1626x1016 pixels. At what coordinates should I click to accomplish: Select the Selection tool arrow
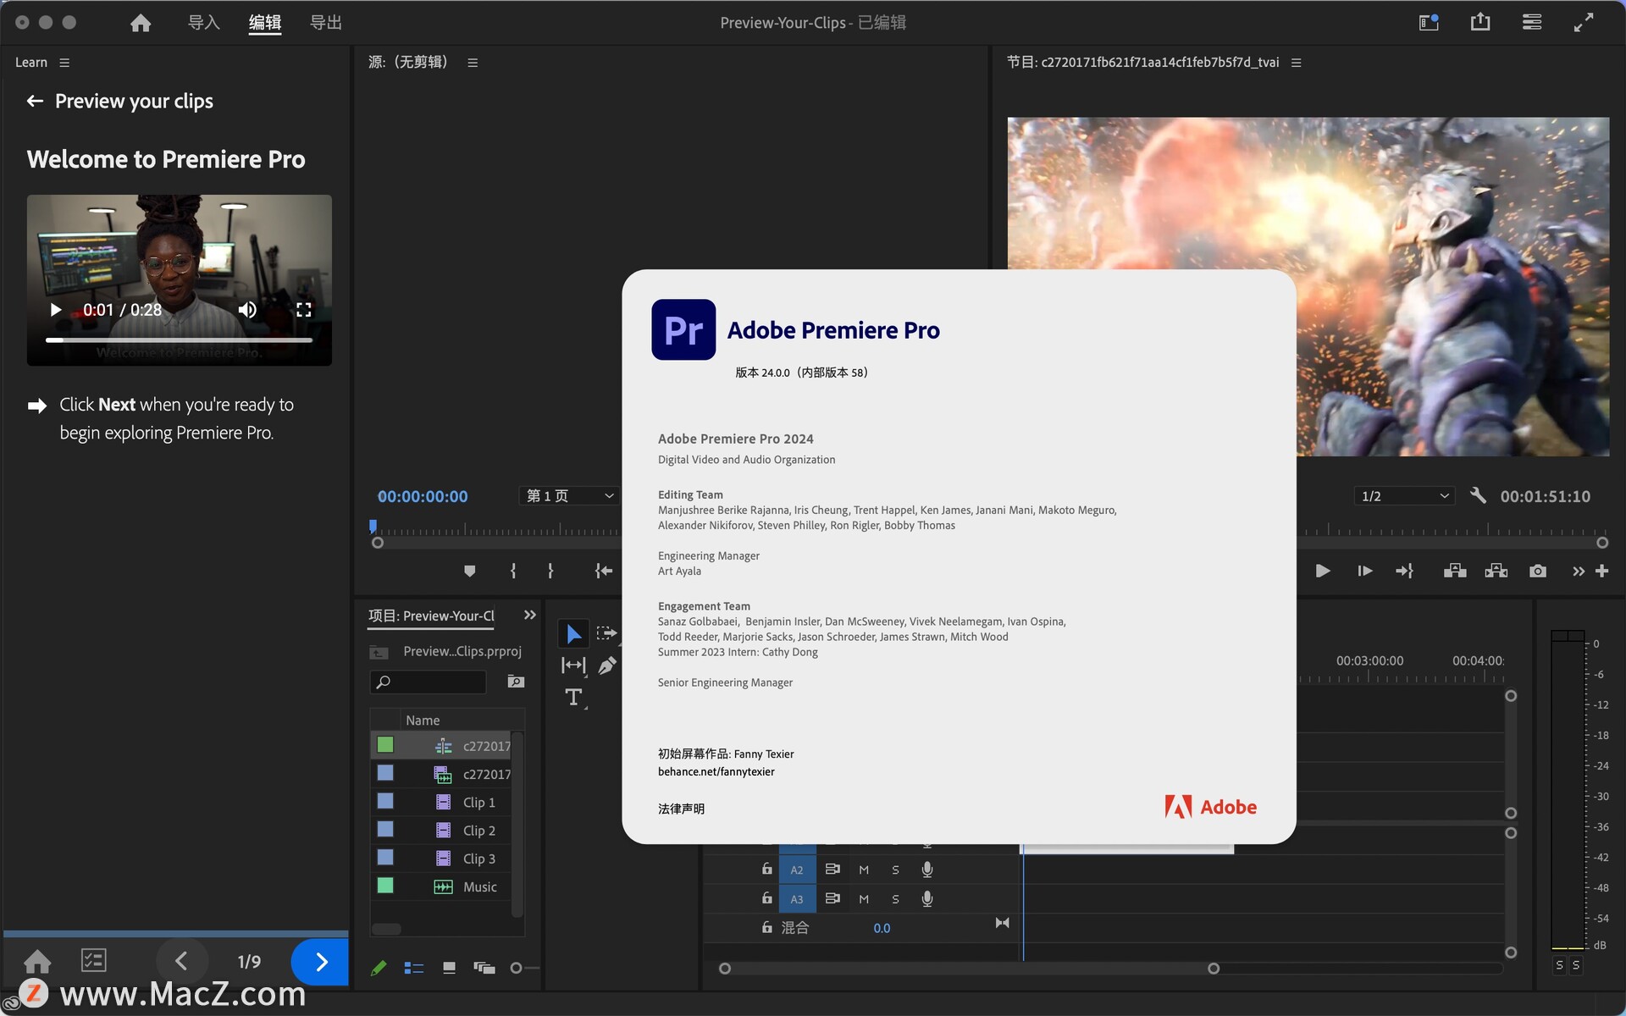[573, 633]
